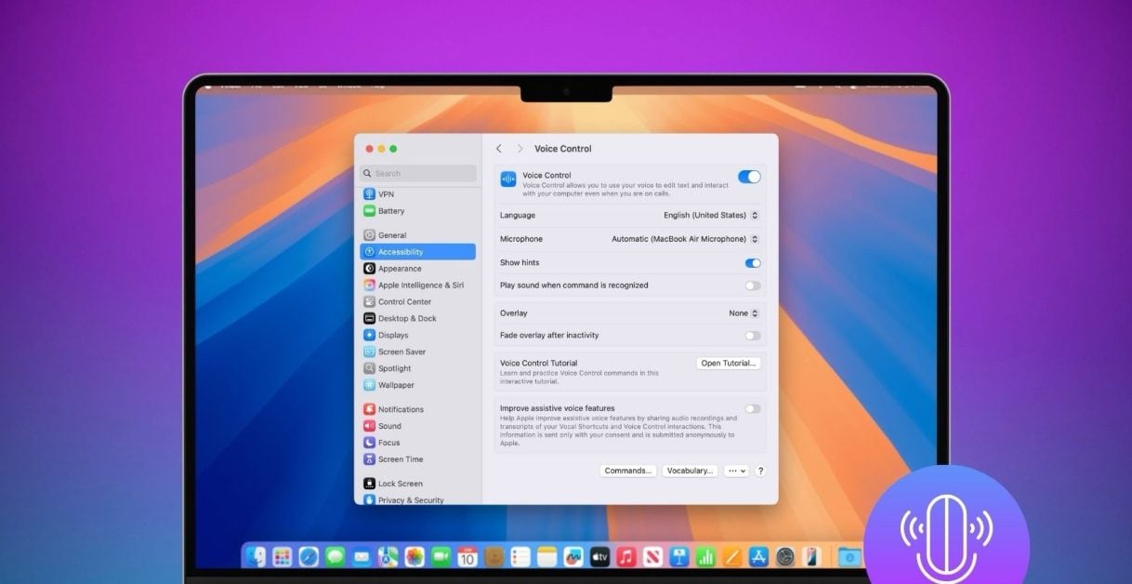Screen dimensions: 1132x584
Task: Open the ellipsis more-options menu
Action: (737, 471)
